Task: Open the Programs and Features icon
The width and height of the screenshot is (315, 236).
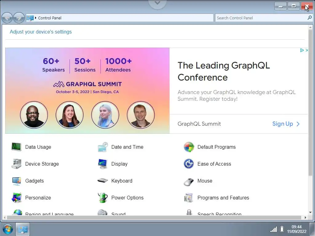Action: click(x=189, y=198)
